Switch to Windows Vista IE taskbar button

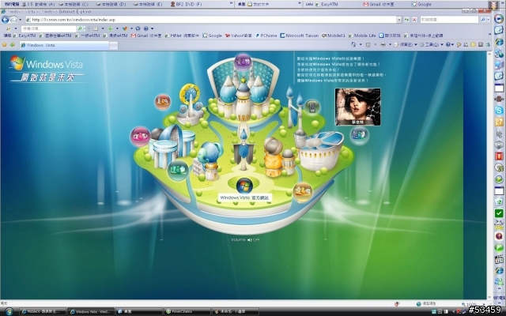point(91,311)
